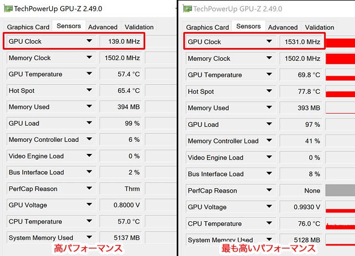Viewport: 355px width, 256px height.
Task: Click the 393 MB Memory Used value
Action: pos(301,108)
